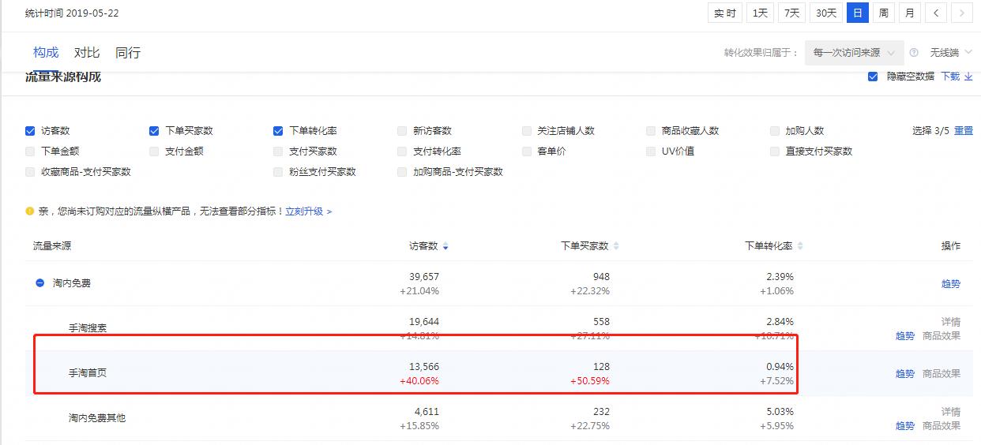This screenshot has height=445, width=981.
Task: Switch to the 对比 tab
Action: (87, 53)
